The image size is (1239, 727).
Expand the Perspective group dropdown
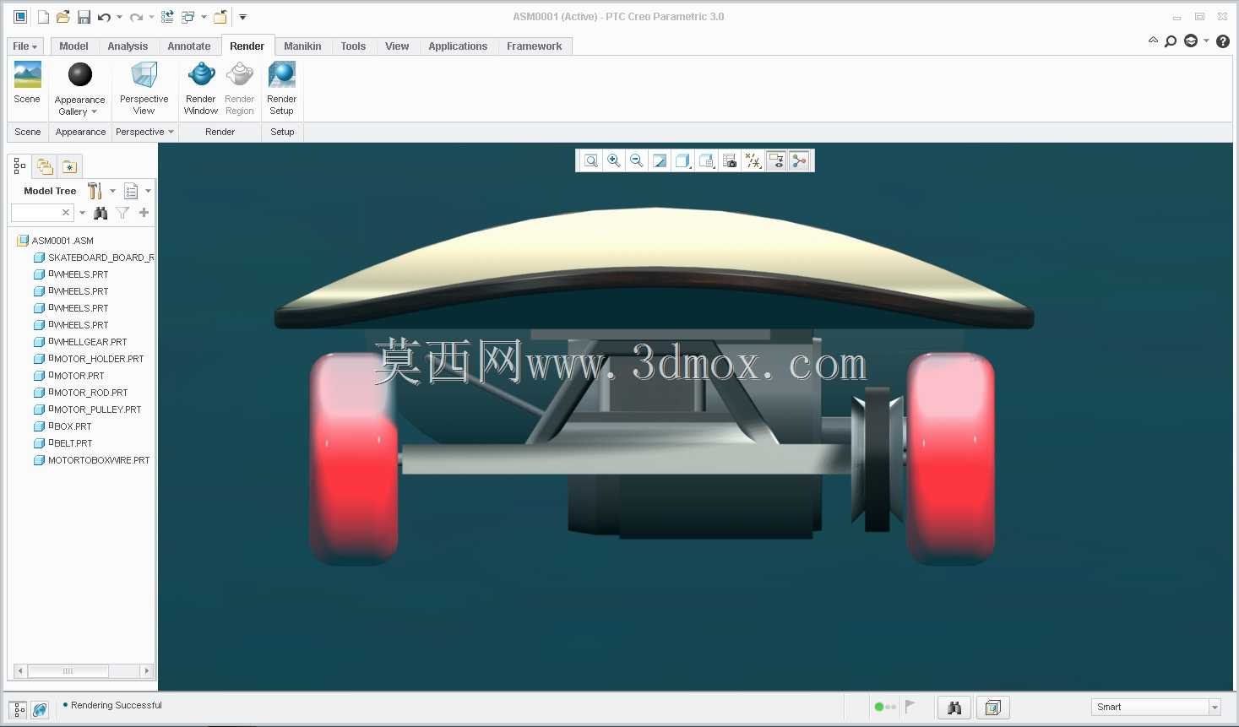pos(144,132)
